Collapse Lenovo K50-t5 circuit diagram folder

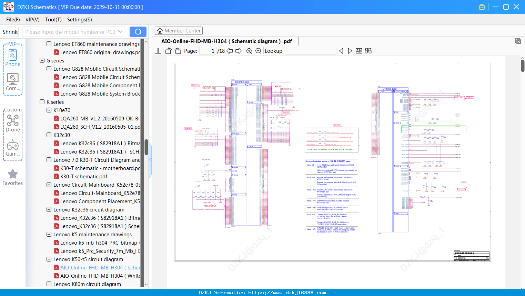[x=49, y=259]
